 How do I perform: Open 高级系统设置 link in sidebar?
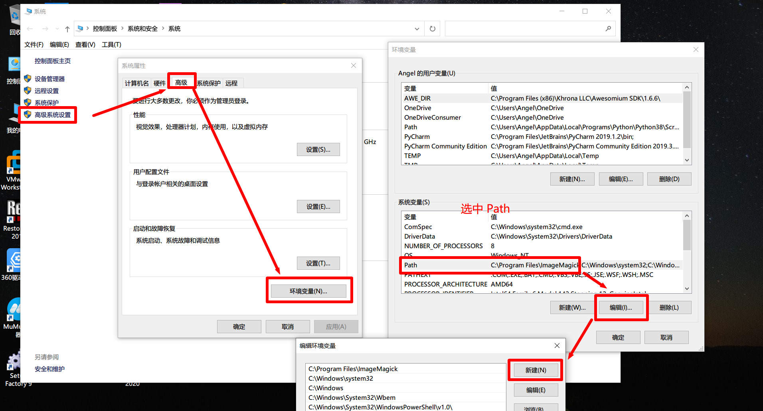pos(52,115)
